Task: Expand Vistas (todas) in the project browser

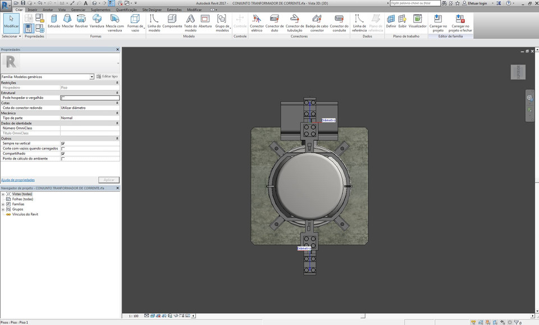Action: tap(2, 193)
